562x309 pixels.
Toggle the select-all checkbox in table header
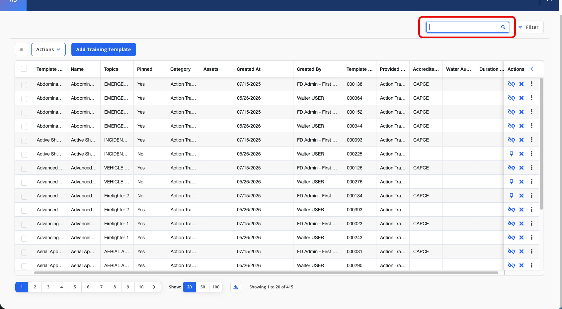tap(24, 69)
